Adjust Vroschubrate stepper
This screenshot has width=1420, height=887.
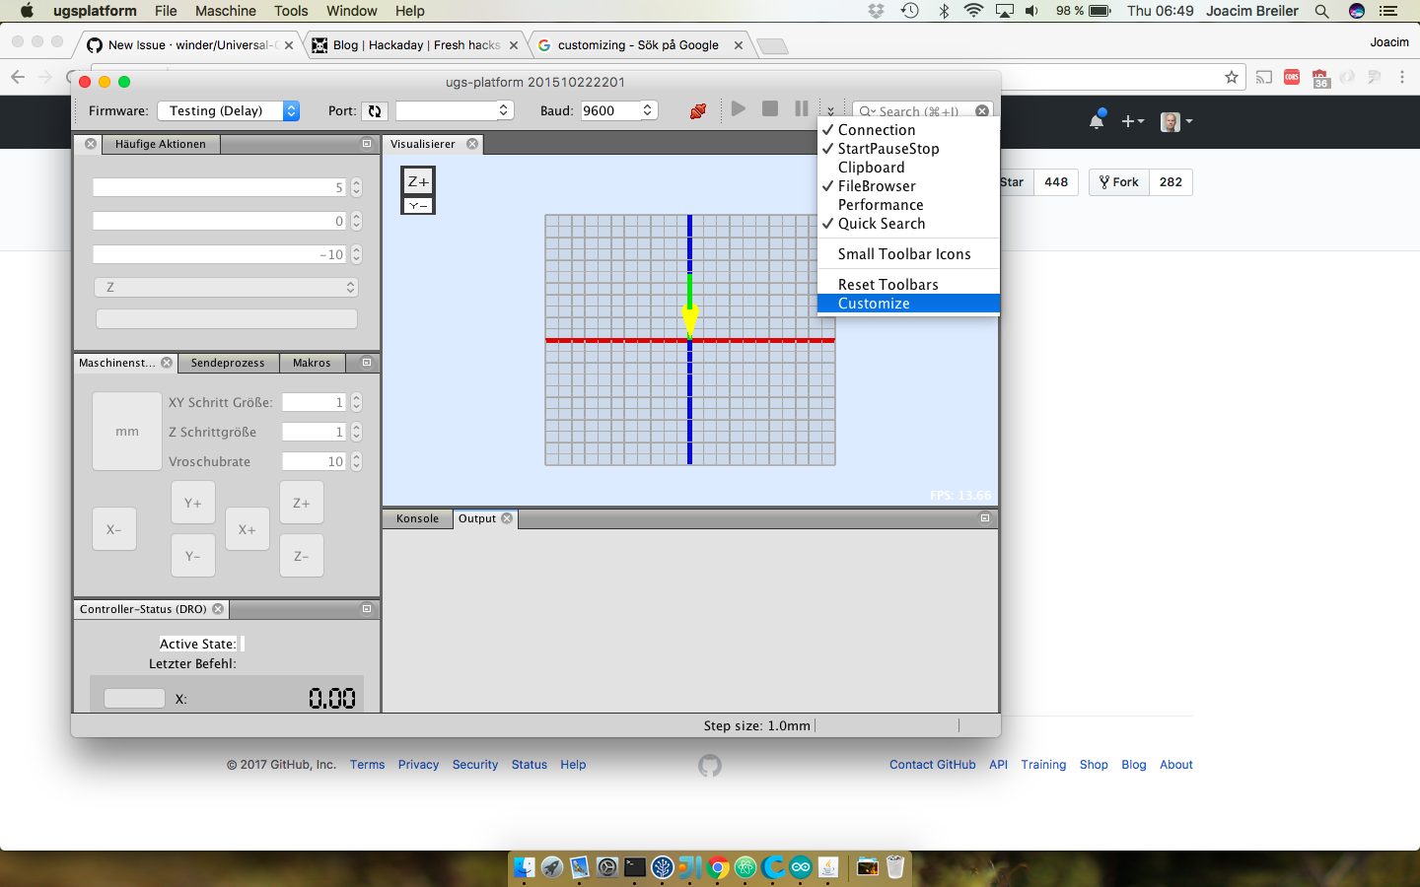point(357,461)
